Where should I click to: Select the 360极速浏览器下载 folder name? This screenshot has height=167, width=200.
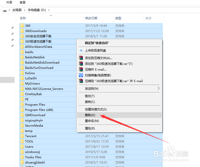[x=38, y=41]
